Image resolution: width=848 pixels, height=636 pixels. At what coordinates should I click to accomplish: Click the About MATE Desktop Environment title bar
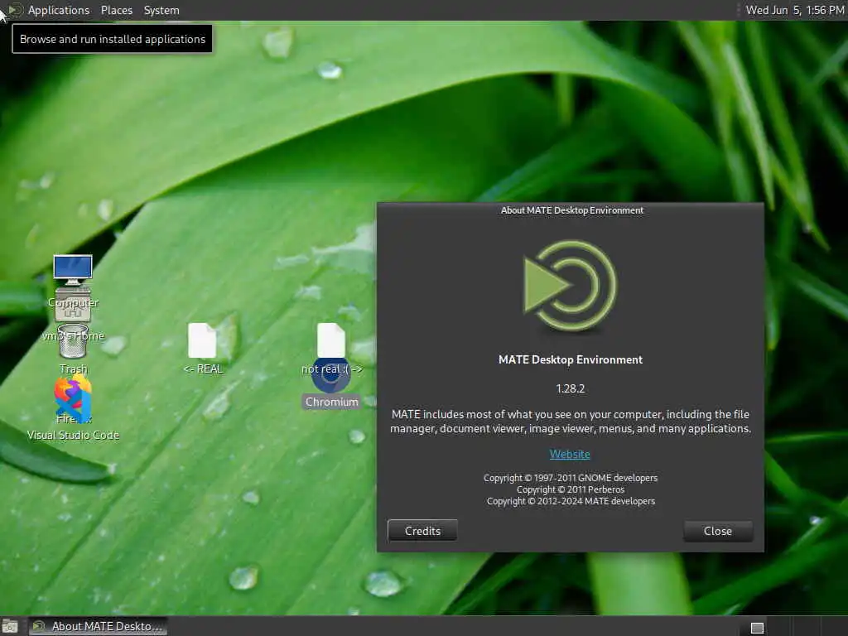click(571, 210)
